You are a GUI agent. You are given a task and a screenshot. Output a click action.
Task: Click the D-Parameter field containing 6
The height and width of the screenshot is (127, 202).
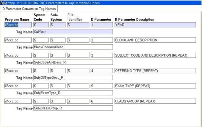click(x=102, y=101)
